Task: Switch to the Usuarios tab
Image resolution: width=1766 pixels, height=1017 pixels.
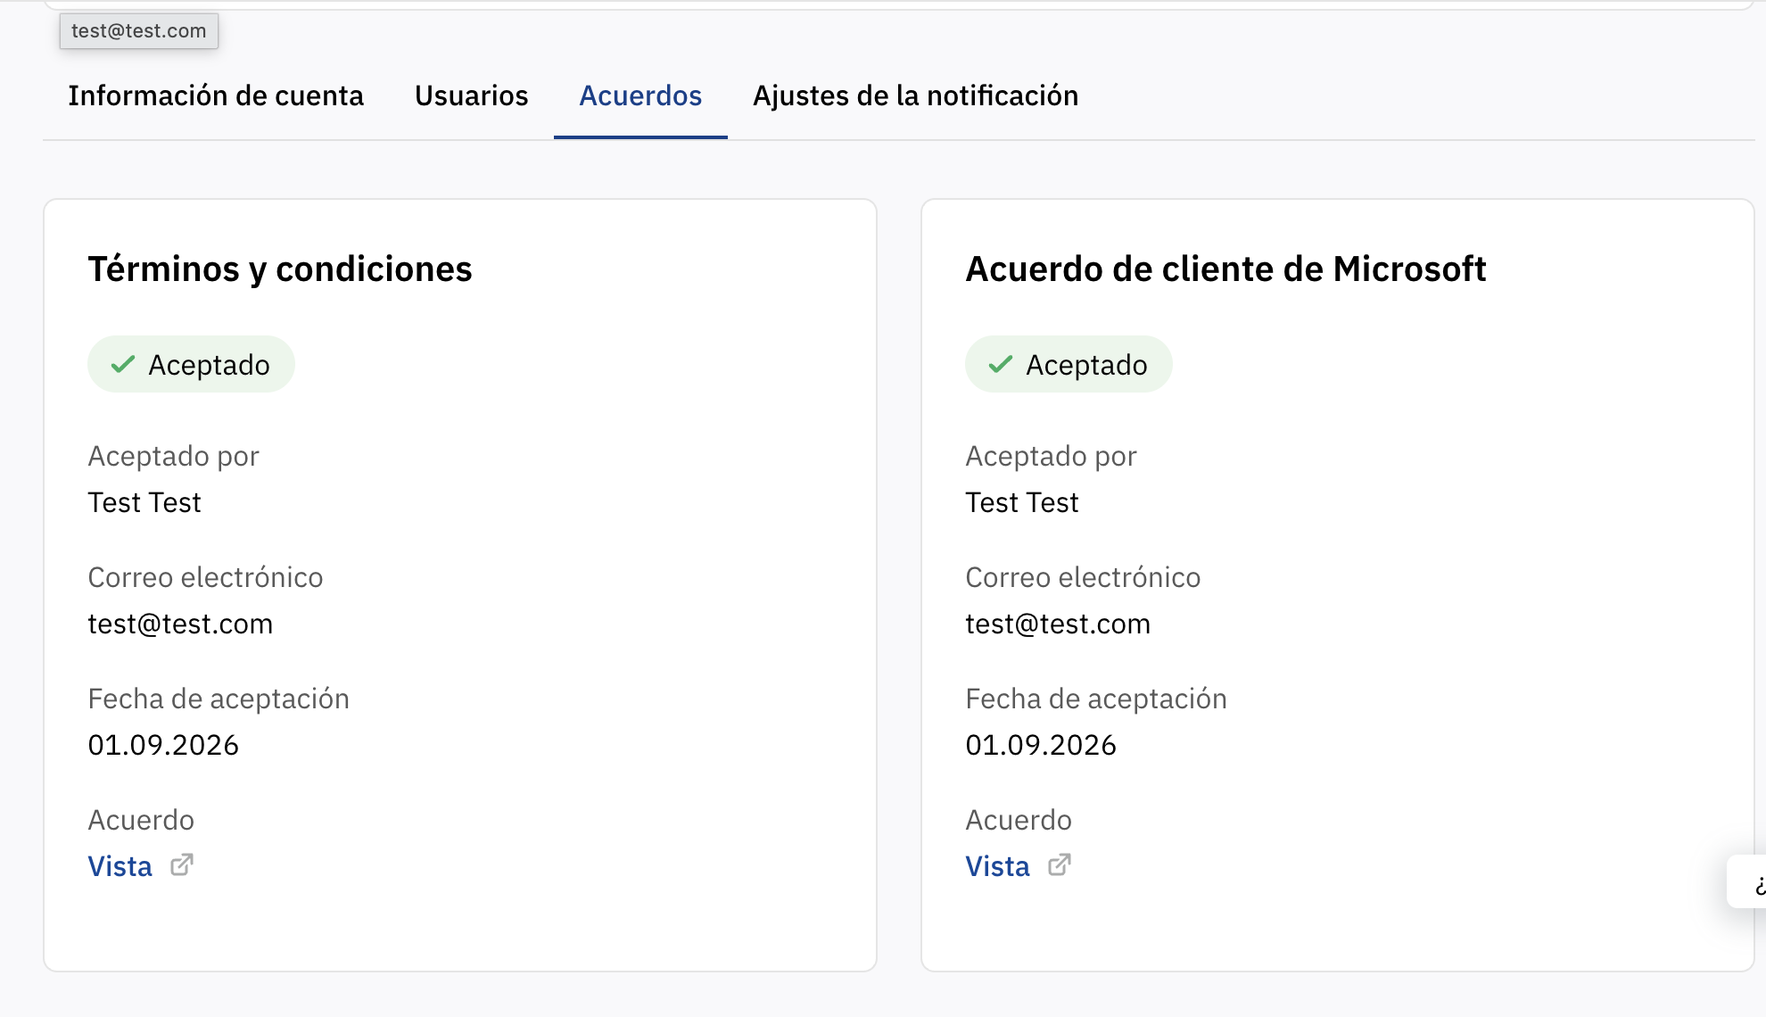Action: point(472,95)
